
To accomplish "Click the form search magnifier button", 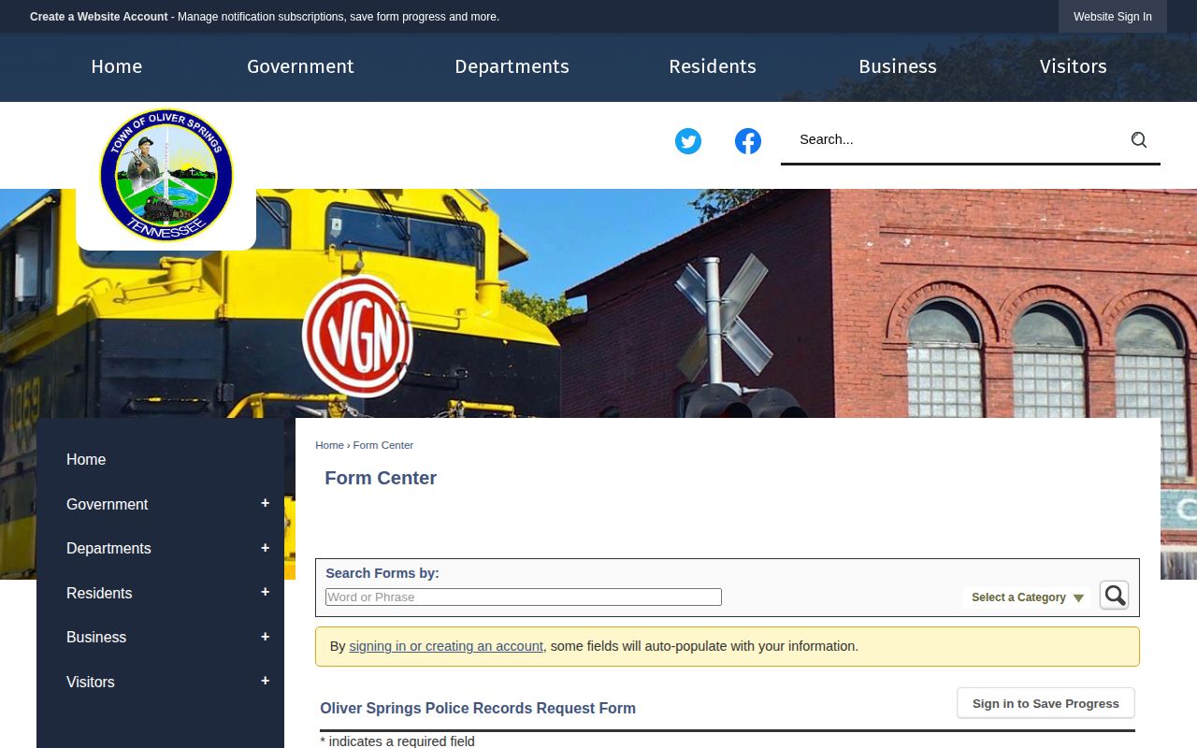I will [1114, 596].
